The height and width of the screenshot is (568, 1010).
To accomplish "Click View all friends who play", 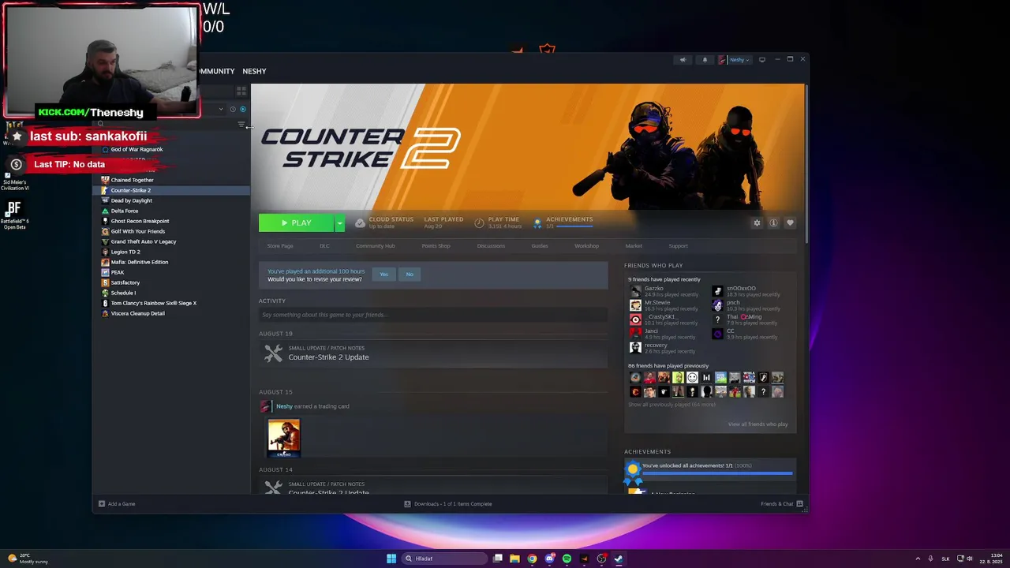I will point(757,424).
